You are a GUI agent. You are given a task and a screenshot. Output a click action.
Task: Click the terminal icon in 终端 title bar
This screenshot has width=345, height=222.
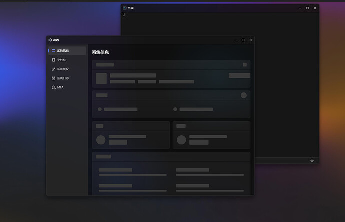125,8
